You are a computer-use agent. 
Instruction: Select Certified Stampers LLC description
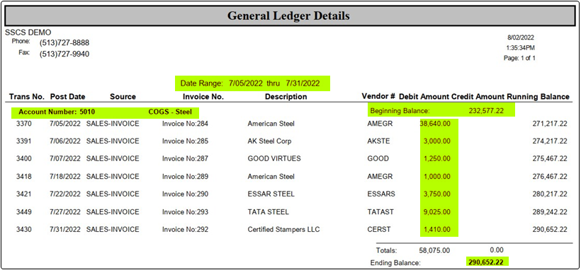pos(283,229)
